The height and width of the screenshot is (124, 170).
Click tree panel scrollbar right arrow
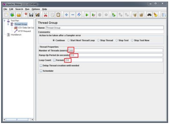[32, 119]
